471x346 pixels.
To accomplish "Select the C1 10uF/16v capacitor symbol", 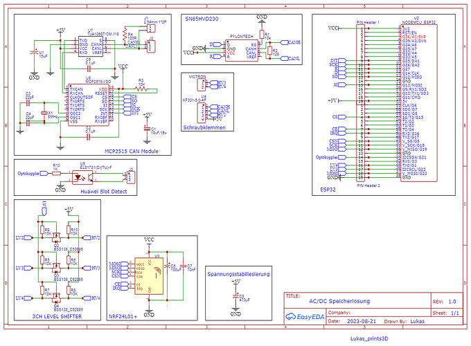I will tap(147, 129).
